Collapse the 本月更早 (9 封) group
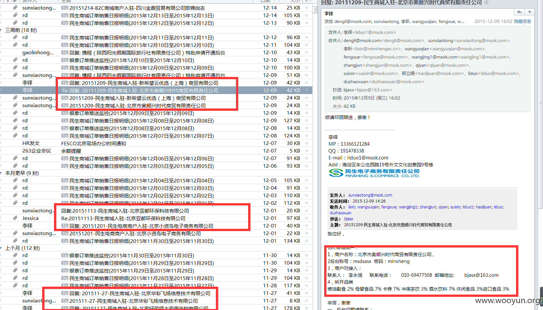The image size is (543, 310). [x=1, y=173]
